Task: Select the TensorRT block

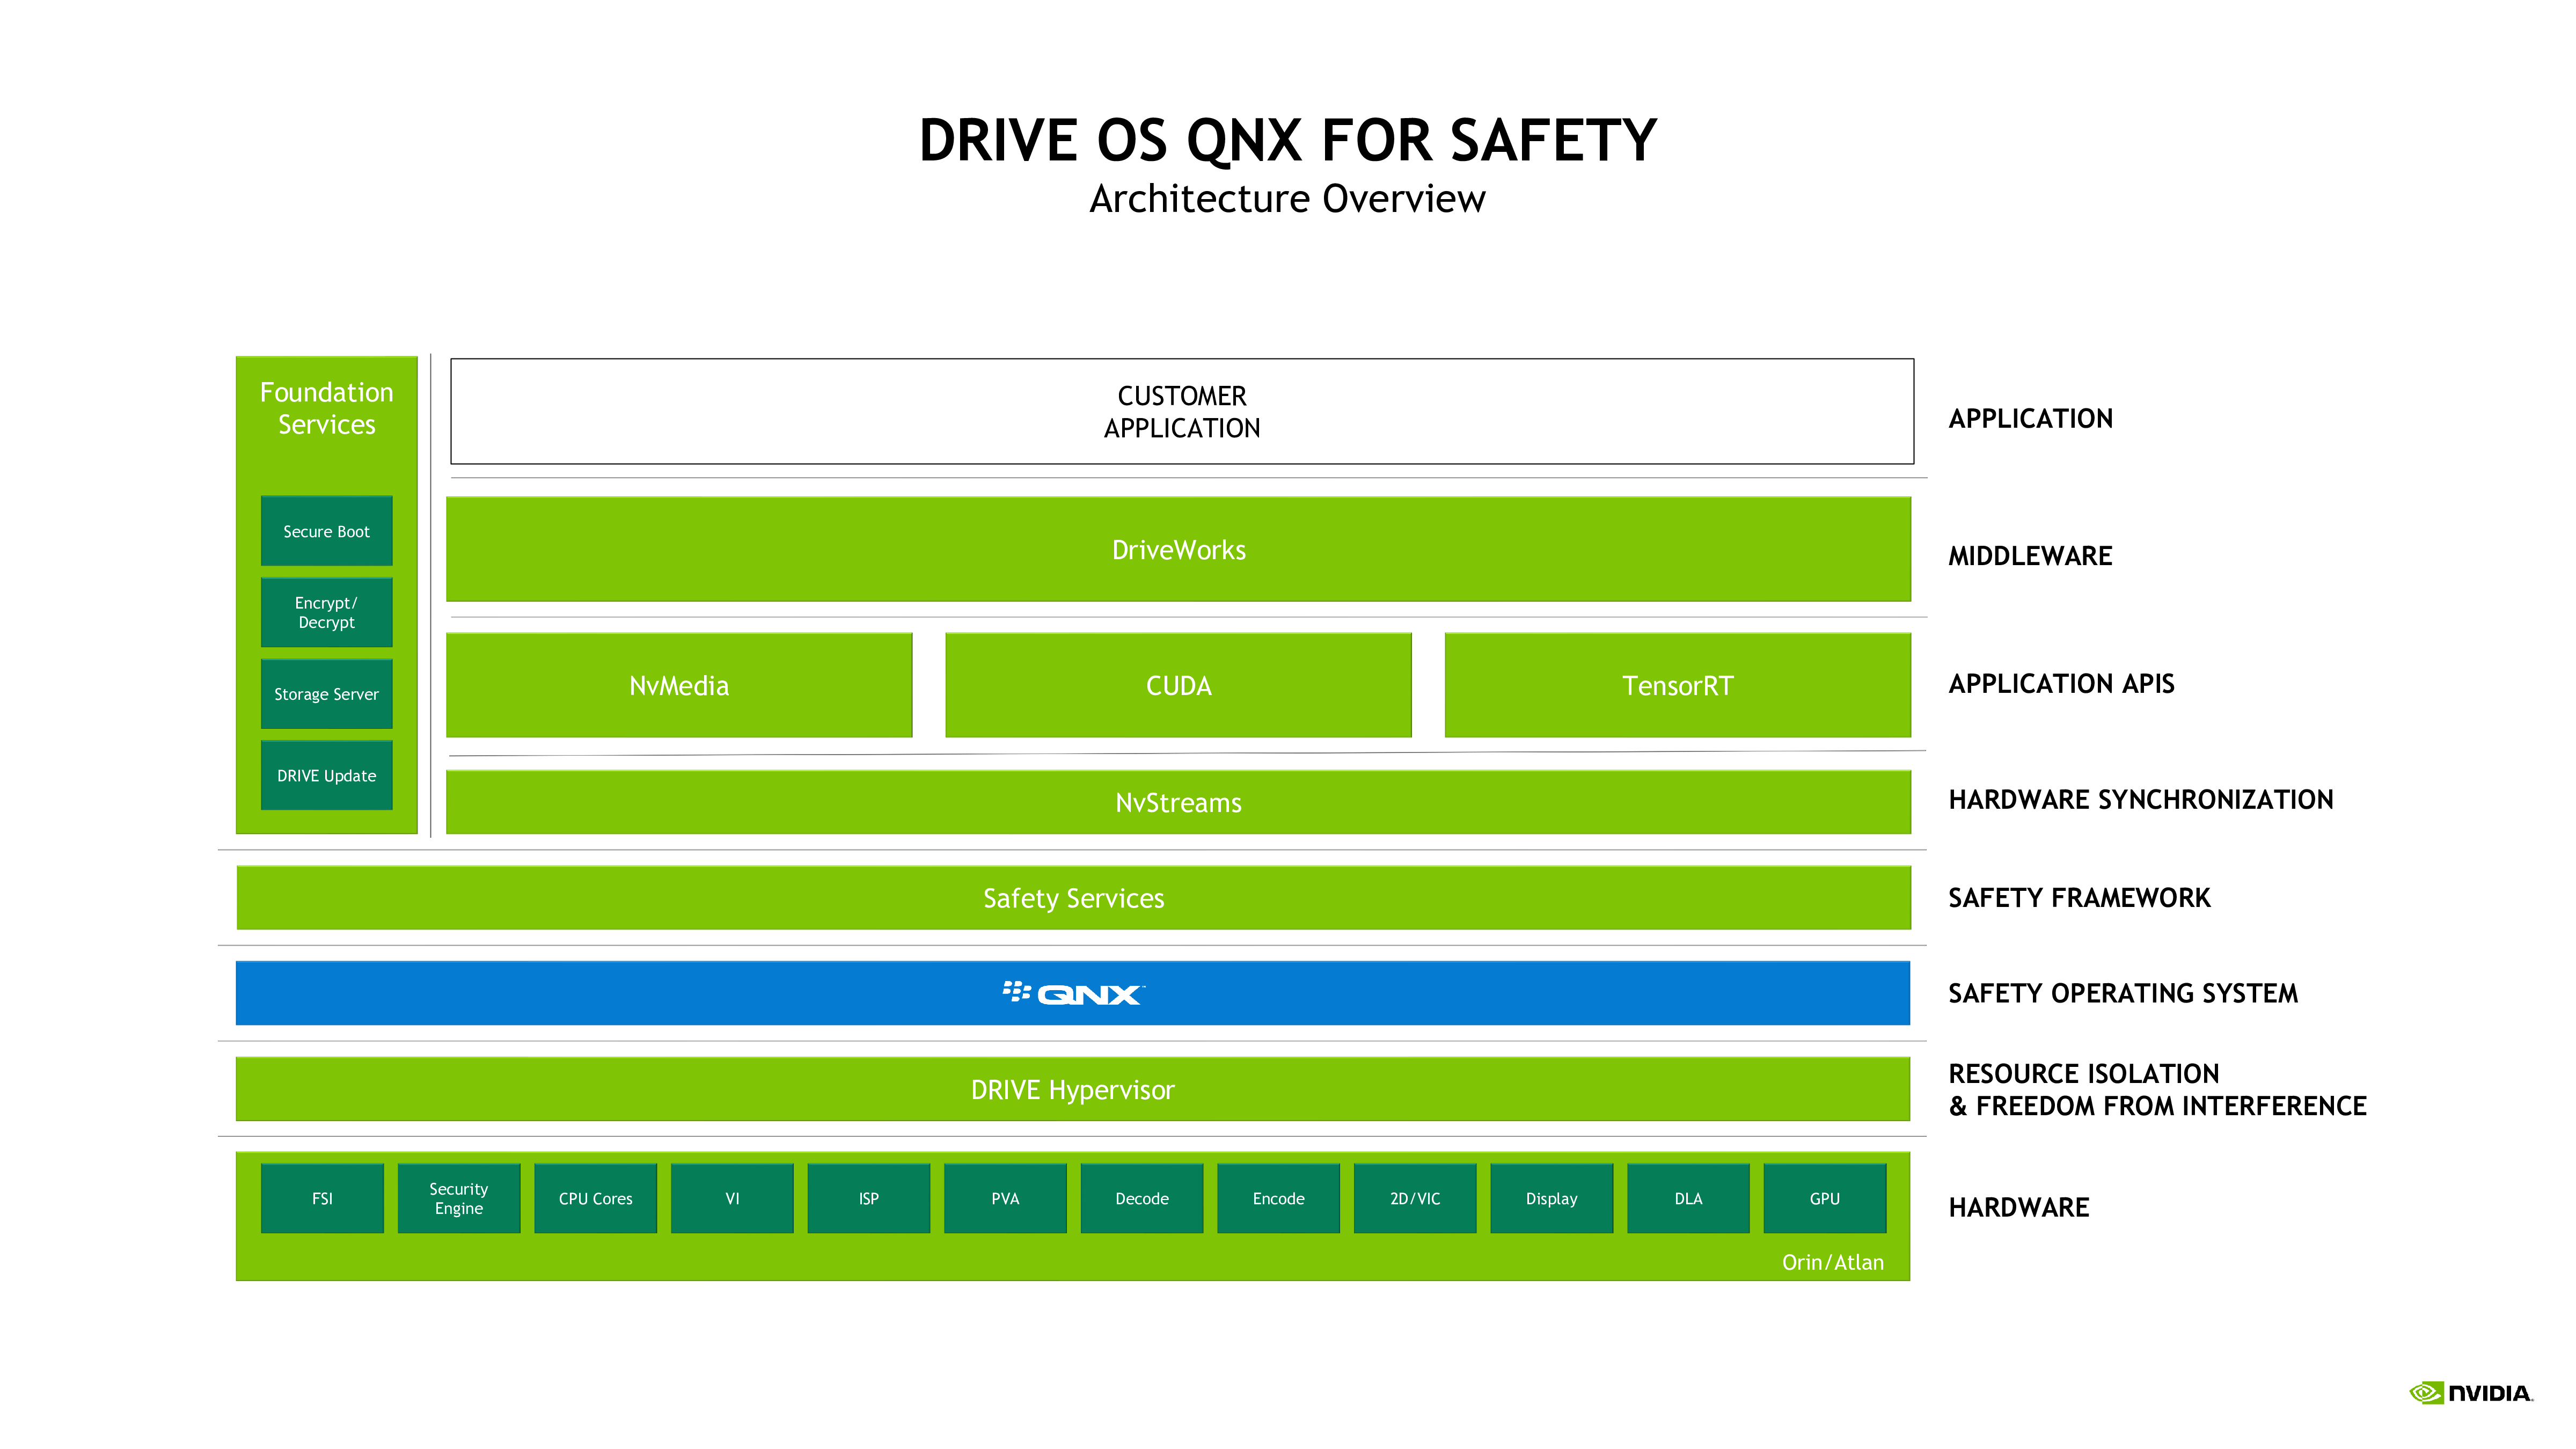Action: [x=1678, y=685]
